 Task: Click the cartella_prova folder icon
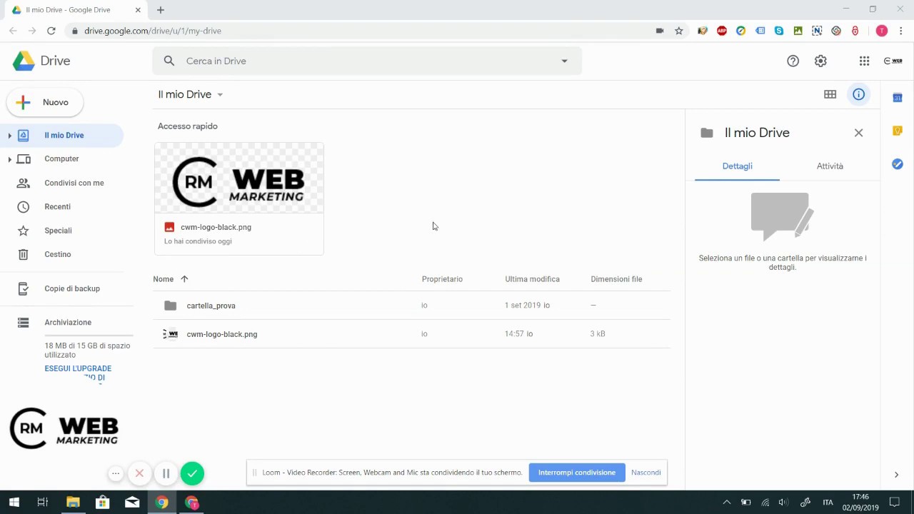[x=170, y=306]
